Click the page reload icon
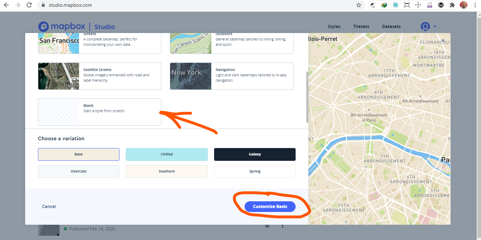Viewport: 481px width, 240px height. (x=29, y=5)
